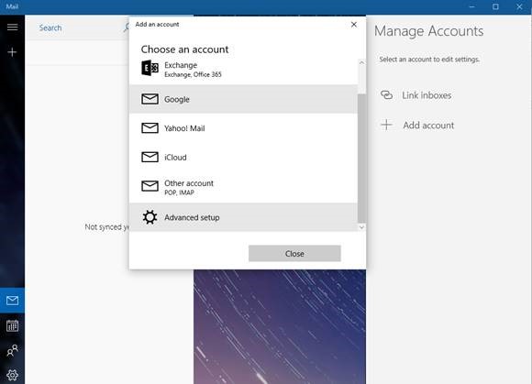Screen dimensions: 532x384
Task: Click the Exchange logo icon
Action: (150, 68)
